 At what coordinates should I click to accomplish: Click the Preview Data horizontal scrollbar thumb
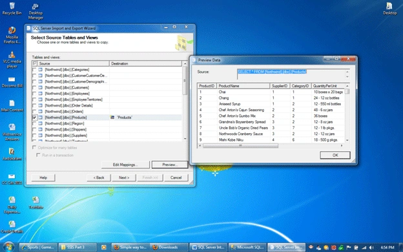pyautogui.click(x=240, y=145)
